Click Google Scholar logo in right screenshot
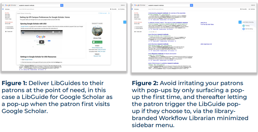Viewport: 258px width, 132px height. click(x=140, y=5)
